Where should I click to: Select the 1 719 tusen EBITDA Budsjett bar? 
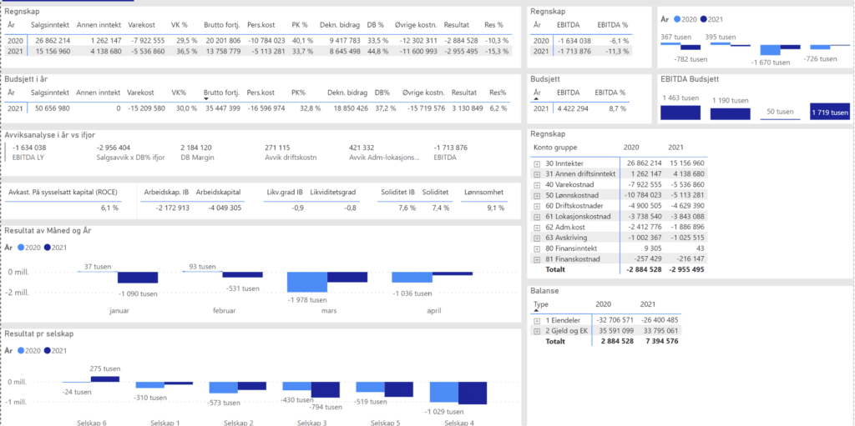coord(830,112)
